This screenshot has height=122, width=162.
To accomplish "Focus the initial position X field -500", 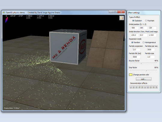I will [135, 28].
